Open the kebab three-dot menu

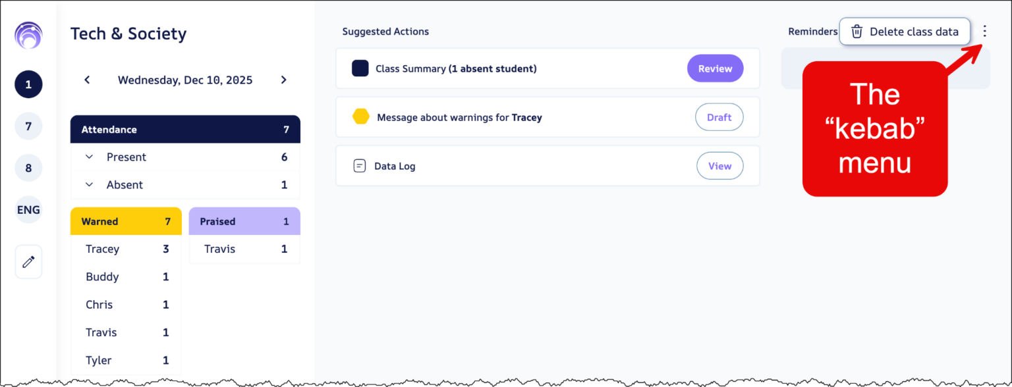984,31
